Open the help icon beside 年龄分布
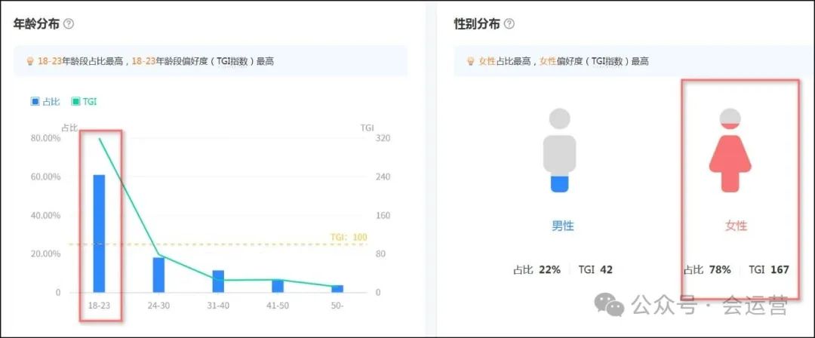Image resolution: width=815 pixels, height=338 pixels. tap(68, 24)
